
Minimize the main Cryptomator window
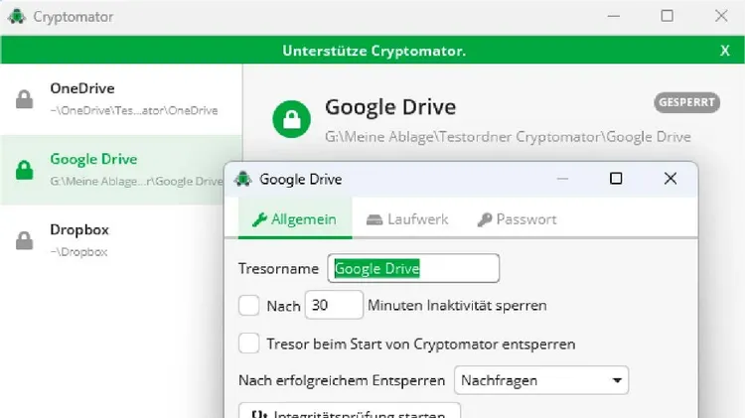[x=614, y=16]
